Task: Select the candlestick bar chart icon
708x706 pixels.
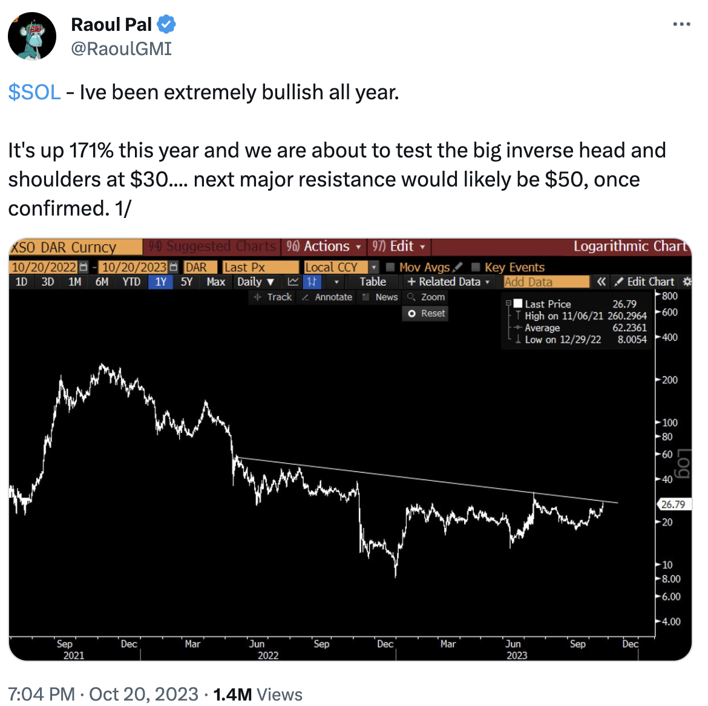Action: tap(312, 282)
